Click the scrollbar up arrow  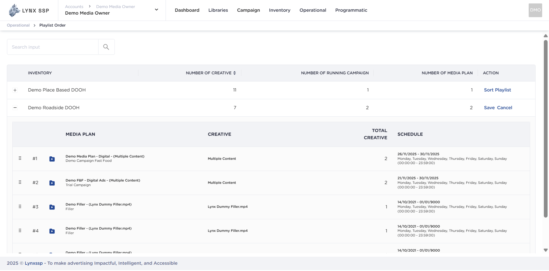coord(546,36)
